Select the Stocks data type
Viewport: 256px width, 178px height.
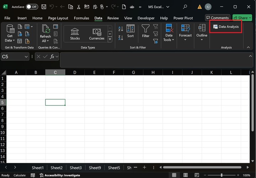click(75, 34)
